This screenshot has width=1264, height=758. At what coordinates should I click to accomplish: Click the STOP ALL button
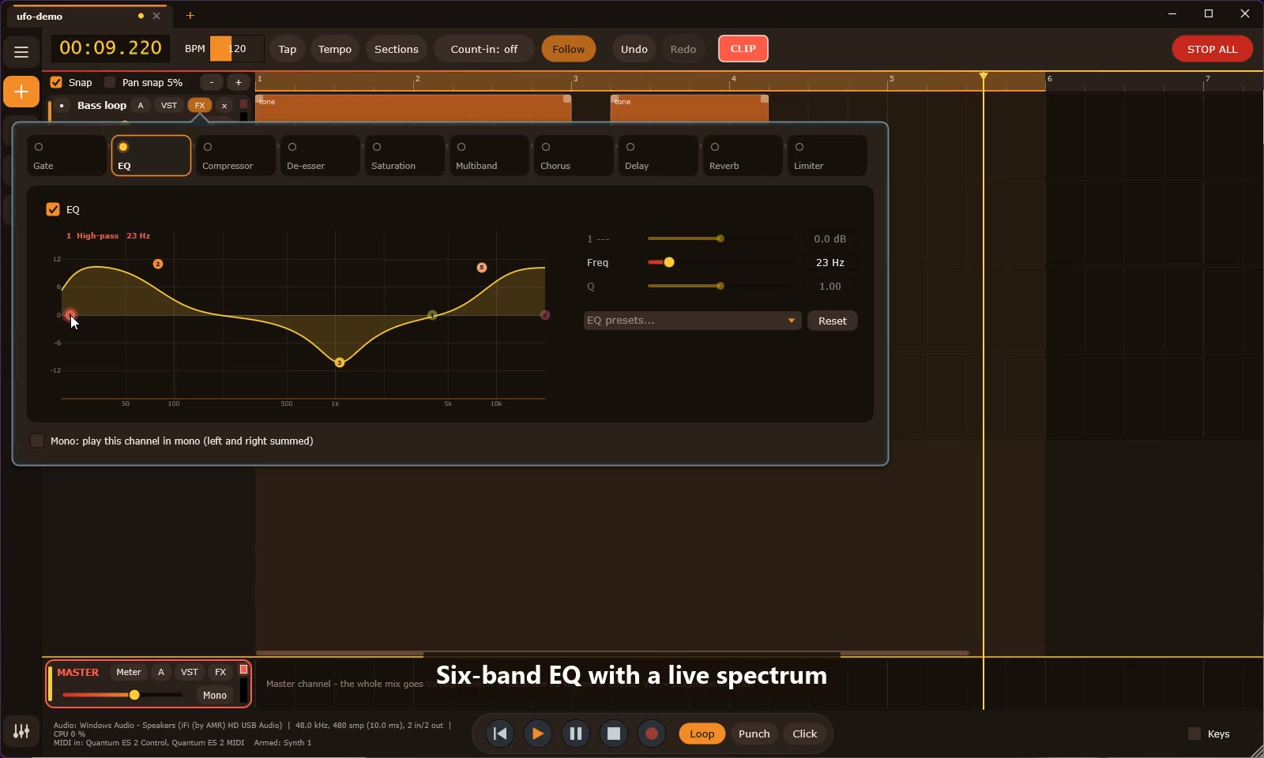pos(1213,49)
